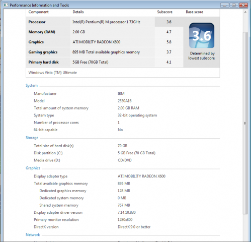Minimize the Performance Information window
Screen dimensions: 251x242
pyautogui.click(x=225, y=5)
